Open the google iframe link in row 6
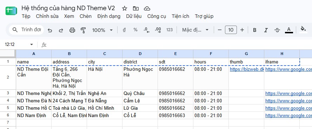312x129 pixels. pyautogui.click(x=288, y=115)
